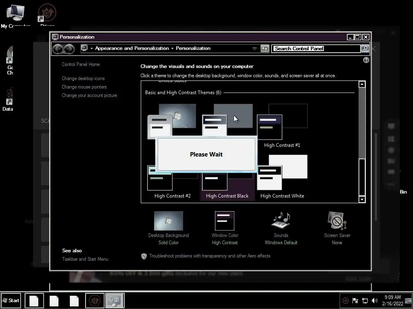413x309 pixels.
Task: Select the High Contrast White theme
Action: point(282,176)
